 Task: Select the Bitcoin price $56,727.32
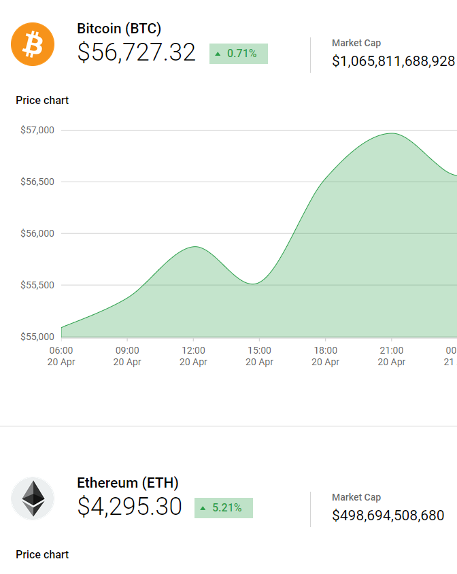point(136,52)
